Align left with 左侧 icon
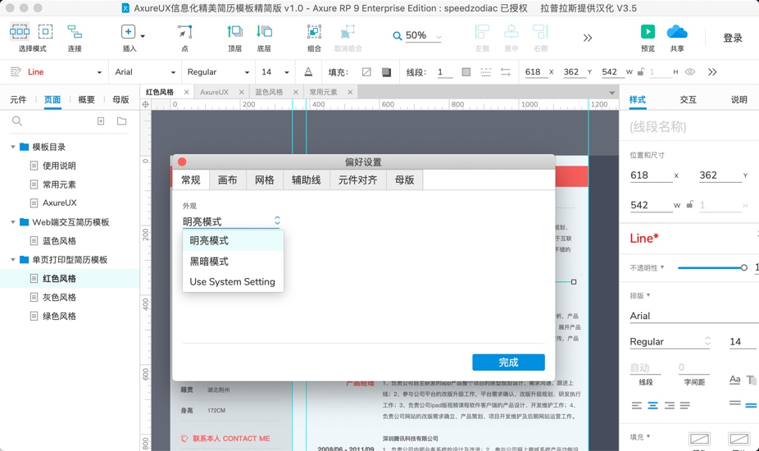 pyautogui.click(x=482, y=32)
